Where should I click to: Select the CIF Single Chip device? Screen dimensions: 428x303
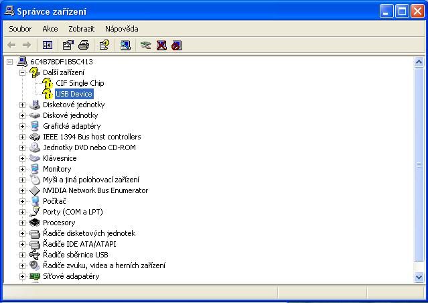pyautogui.click(x=80, y=83)
